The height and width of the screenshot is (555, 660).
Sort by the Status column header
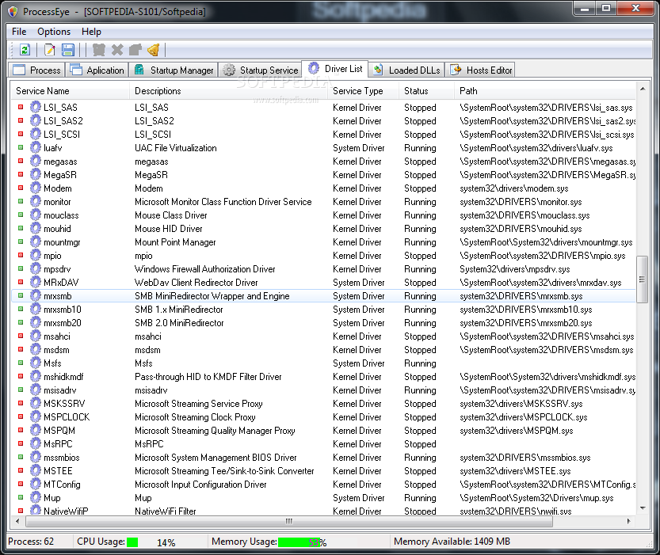pyautogui.click(x=426, y=91)
